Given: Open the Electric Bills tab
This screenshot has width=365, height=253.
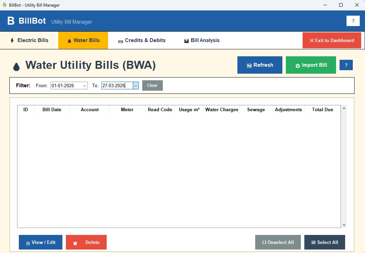Looking at the screenshot, I should (x=29, y=40).
